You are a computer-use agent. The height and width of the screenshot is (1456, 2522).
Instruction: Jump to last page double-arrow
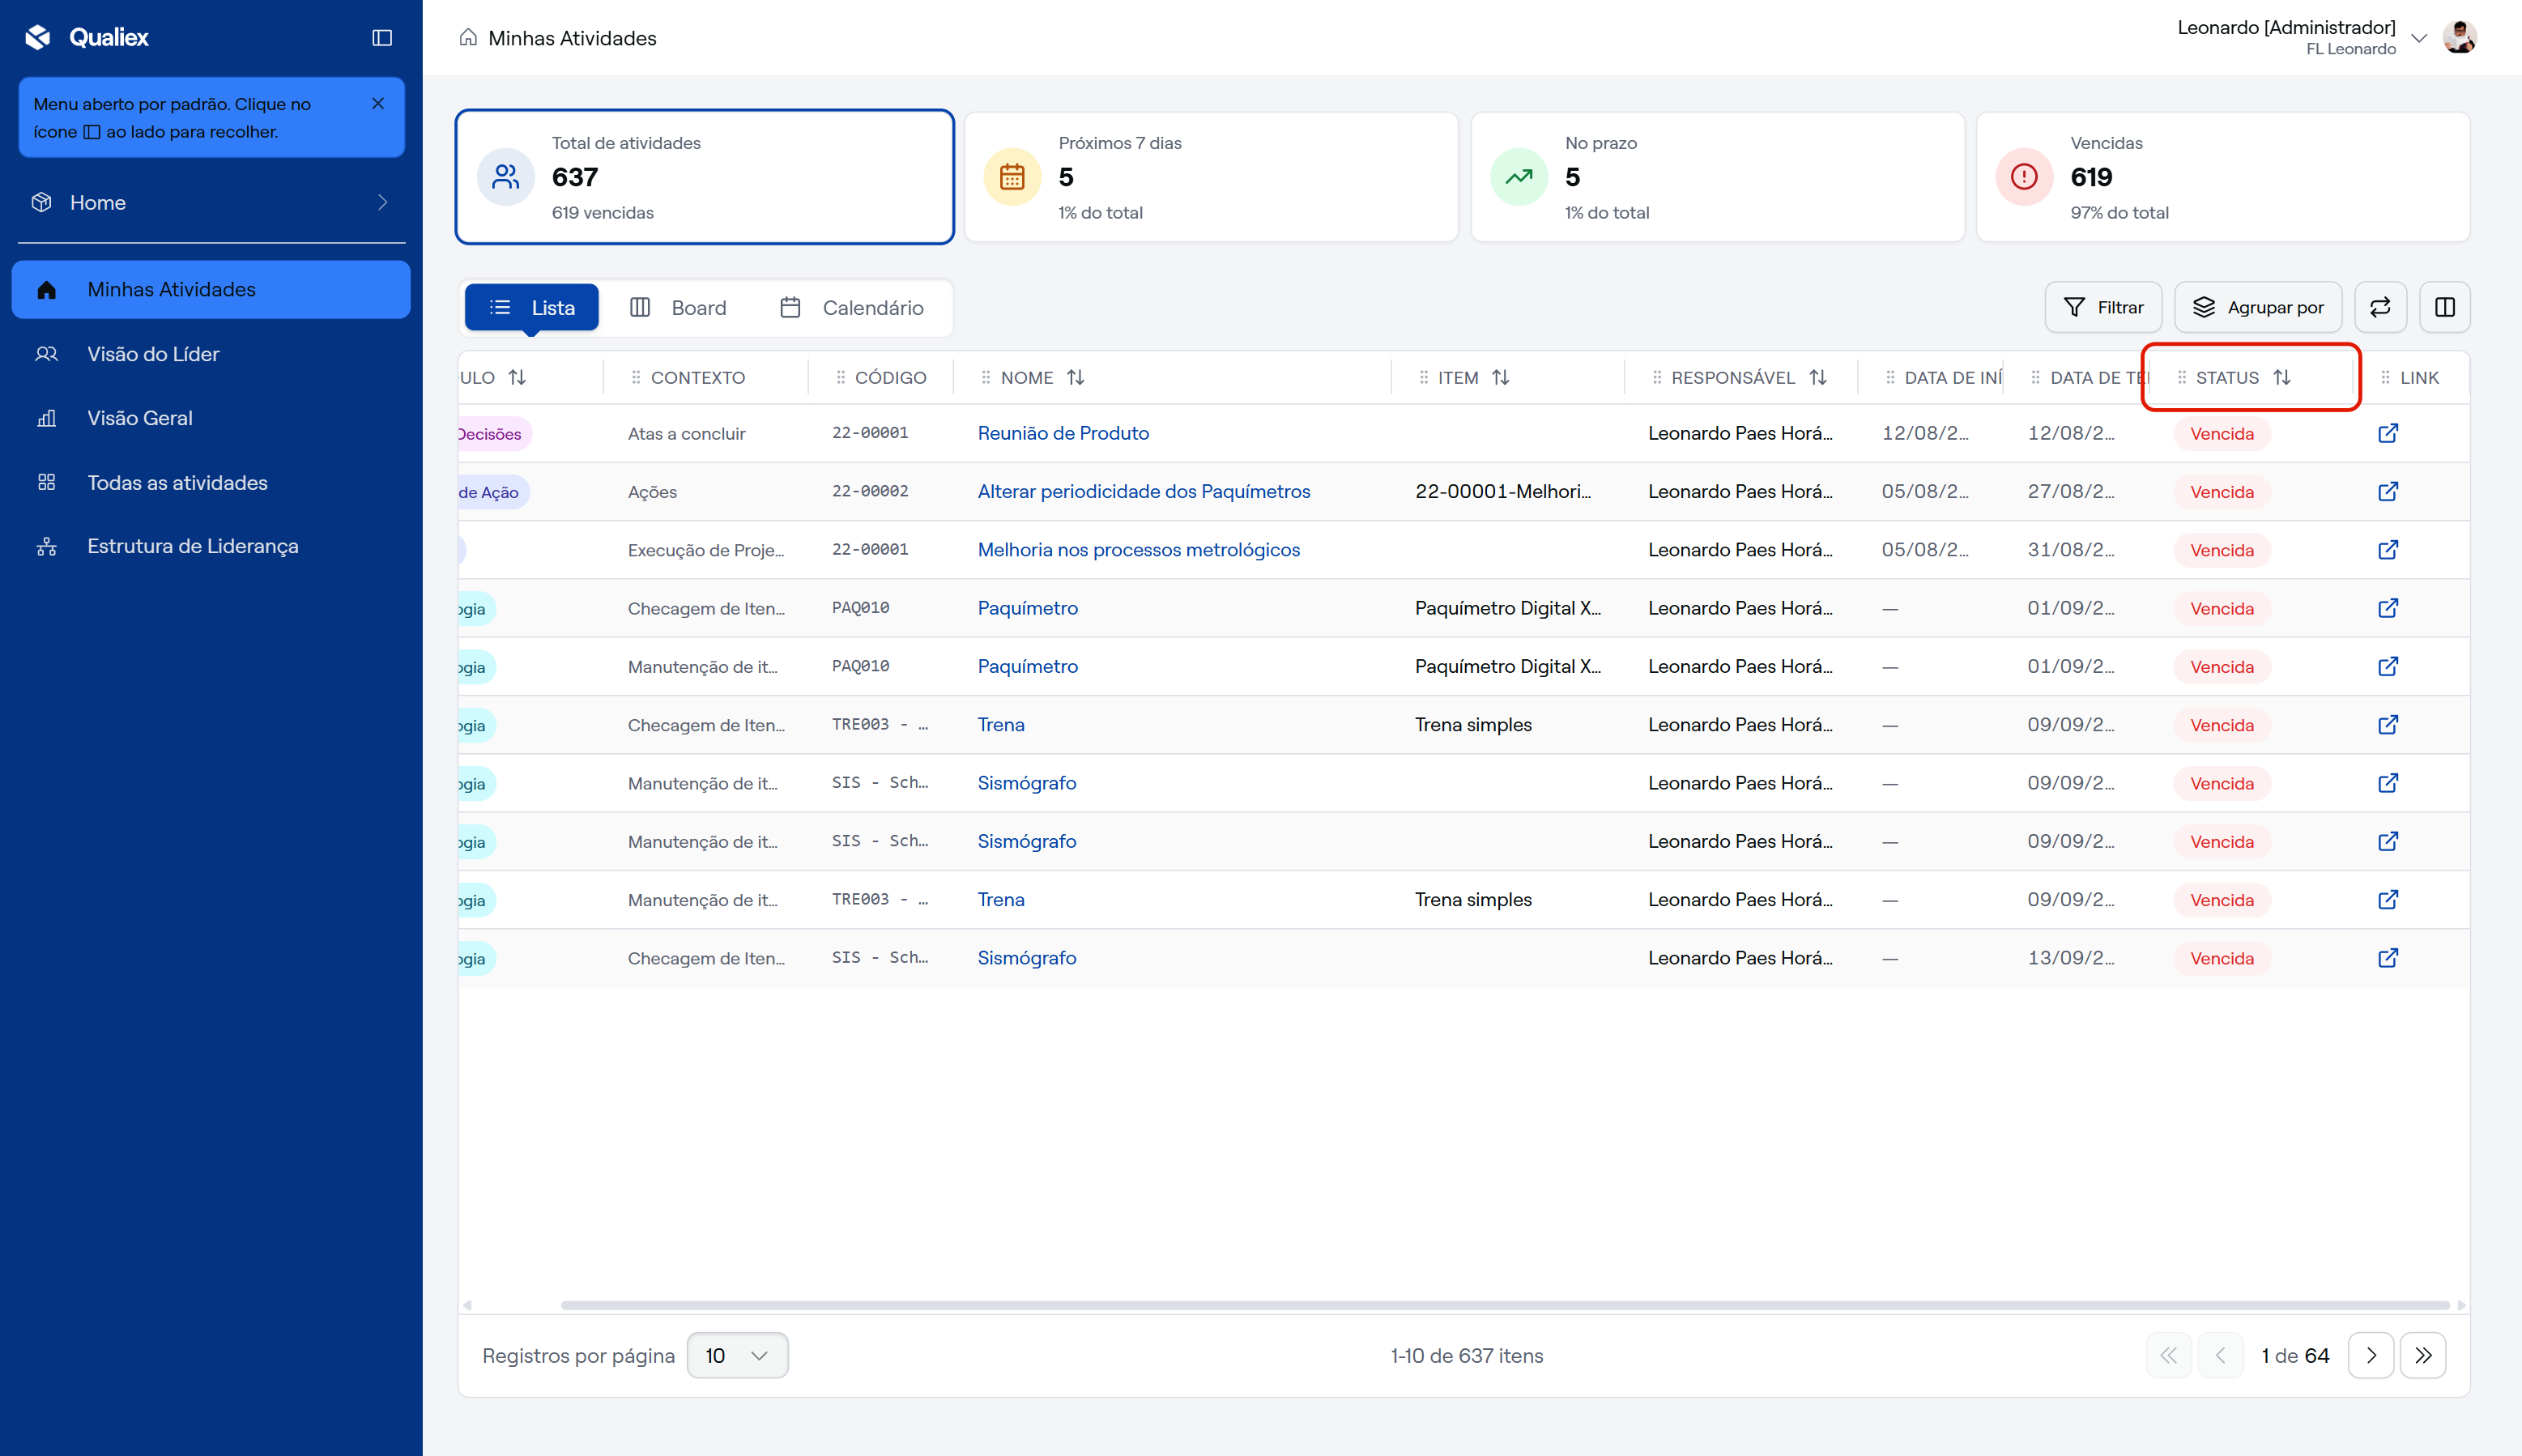(x=2423, y=1355)
